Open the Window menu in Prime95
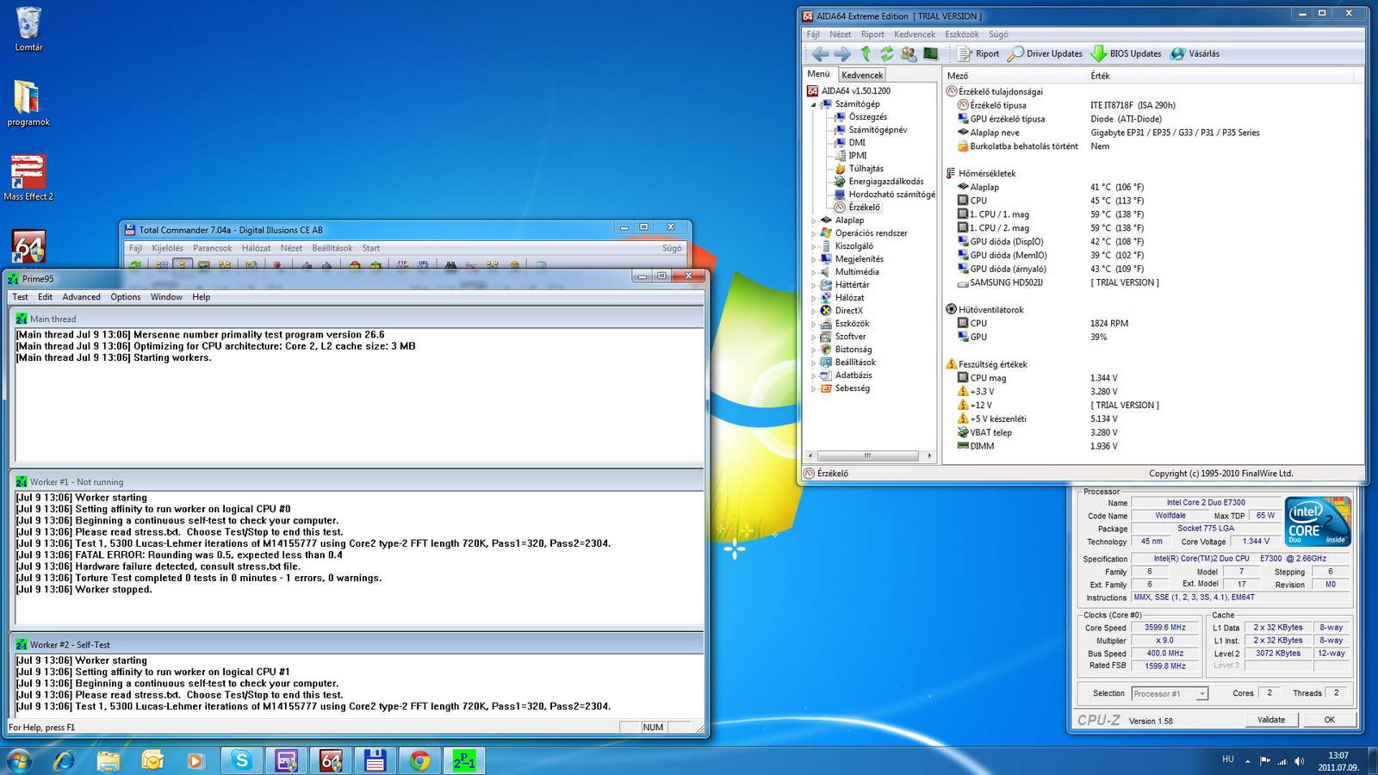This screenshot has height=775, width=1378. tap(166, 297)
